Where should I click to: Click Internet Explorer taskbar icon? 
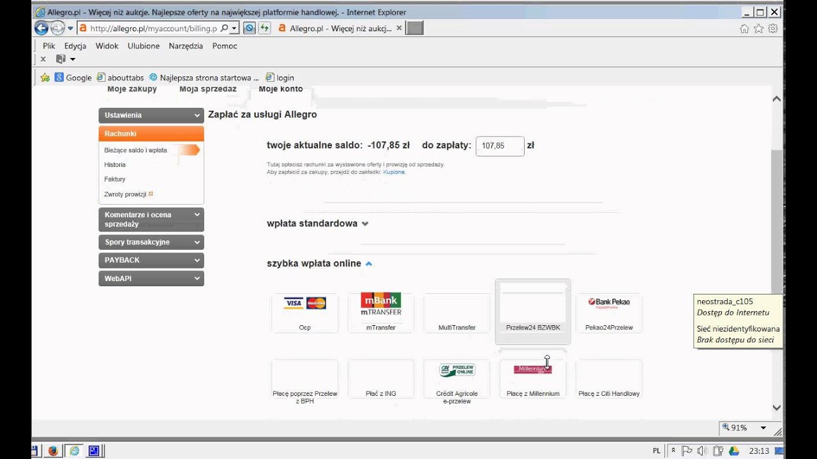pyautogui.click(x=74, y=451)
